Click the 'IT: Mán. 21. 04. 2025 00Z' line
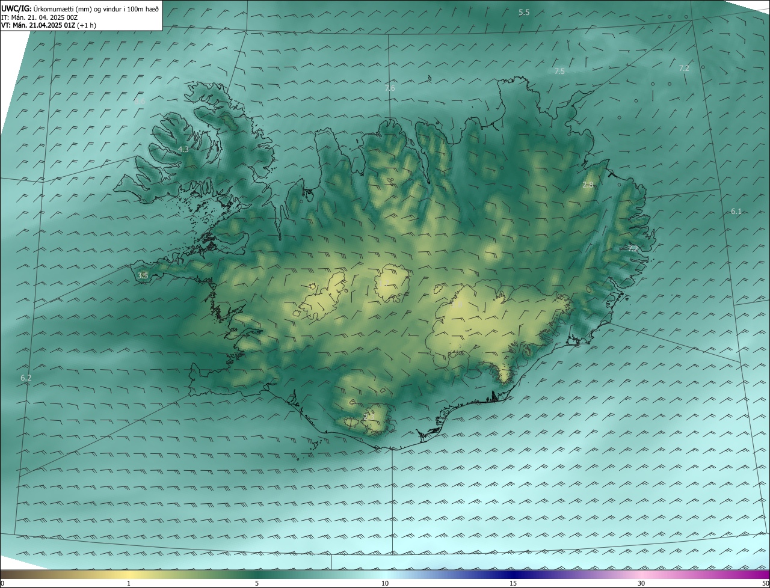Viewport: 770px width, 588px height. pos(39,17)
